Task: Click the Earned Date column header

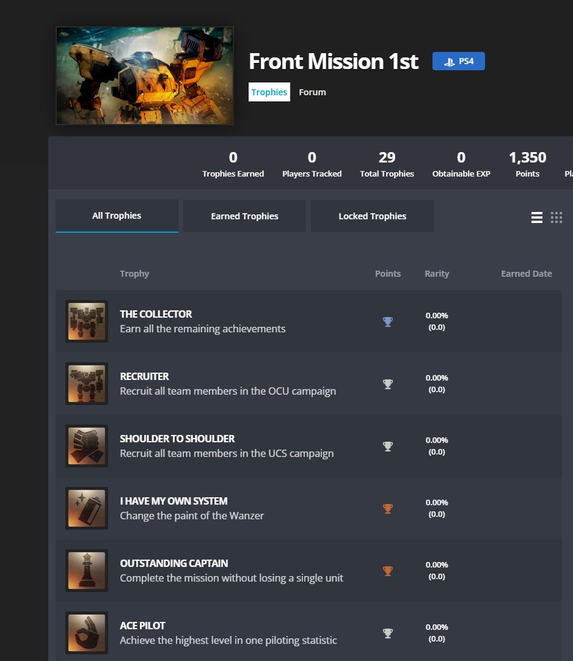Action: click(527, 274)
